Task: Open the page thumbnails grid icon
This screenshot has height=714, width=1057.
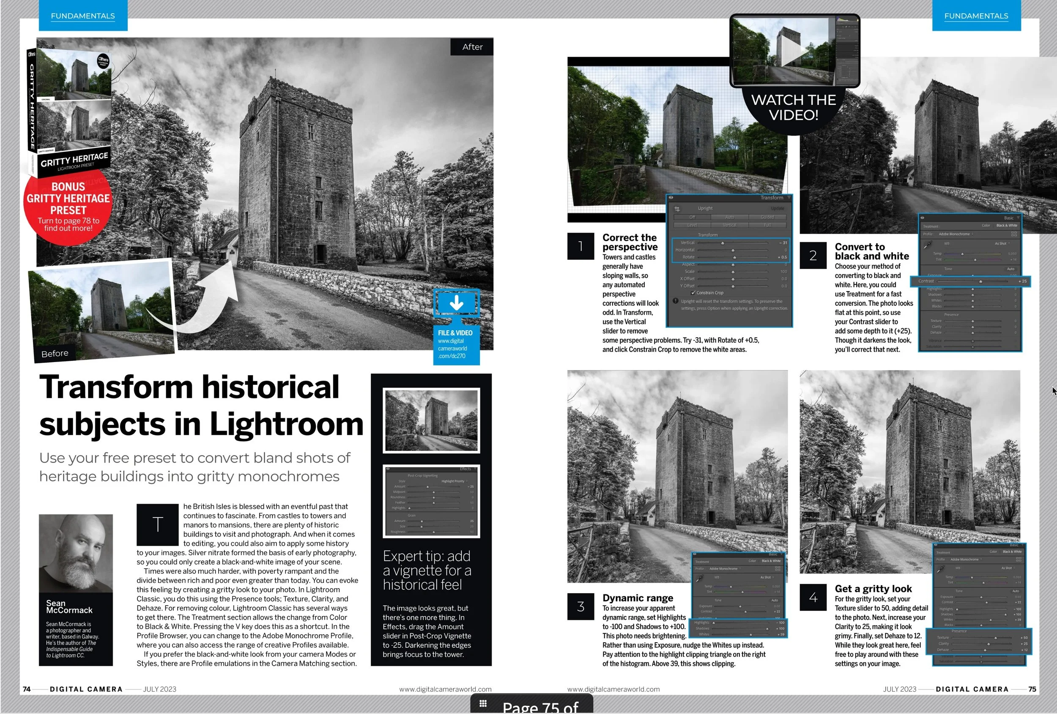Action: pyautogui.click(x=483, y=703)
